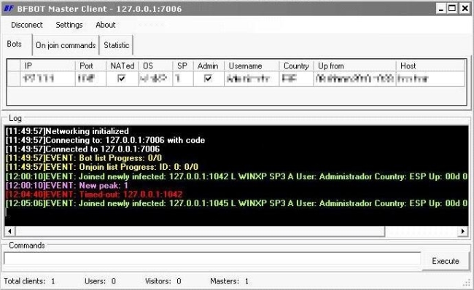This screenshot has height=290, width=474.
Task: Sort by the Username column header
Action: coord(252,66)
